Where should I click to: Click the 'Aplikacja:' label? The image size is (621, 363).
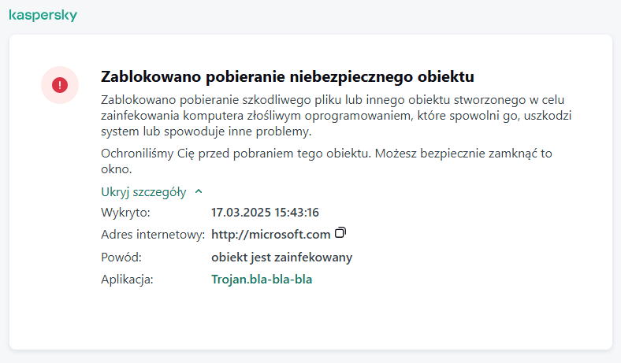(x=128, y=280)
